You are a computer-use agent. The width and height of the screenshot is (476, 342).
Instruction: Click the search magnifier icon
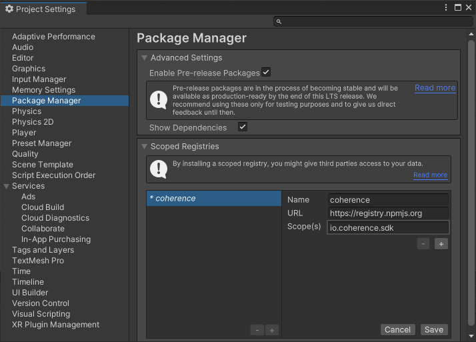pyautogui.click(x=279, y=22)
